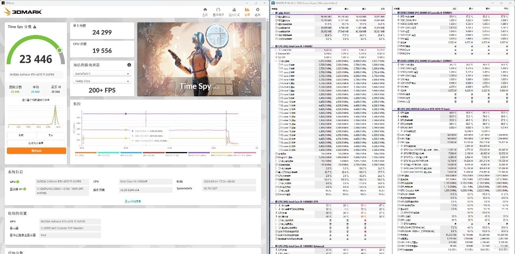Click the show detailed information link
Image resolution: width=515 pixels, height=254 pixels.
point(133,201)
